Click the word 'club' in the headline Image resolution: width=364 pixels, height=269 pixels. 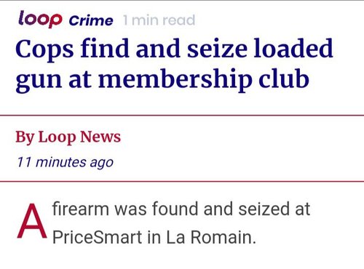(284, 78)
